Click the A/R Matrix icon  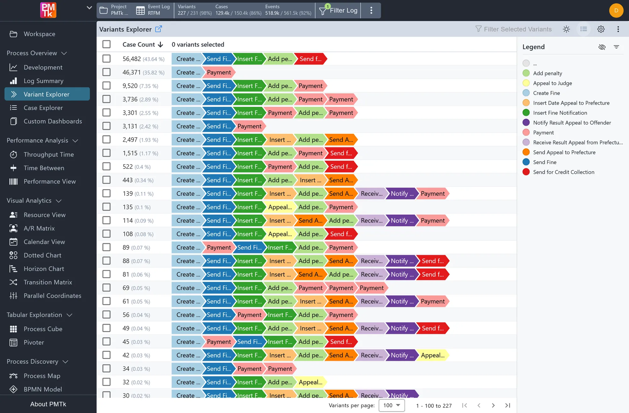click(14, 229)
